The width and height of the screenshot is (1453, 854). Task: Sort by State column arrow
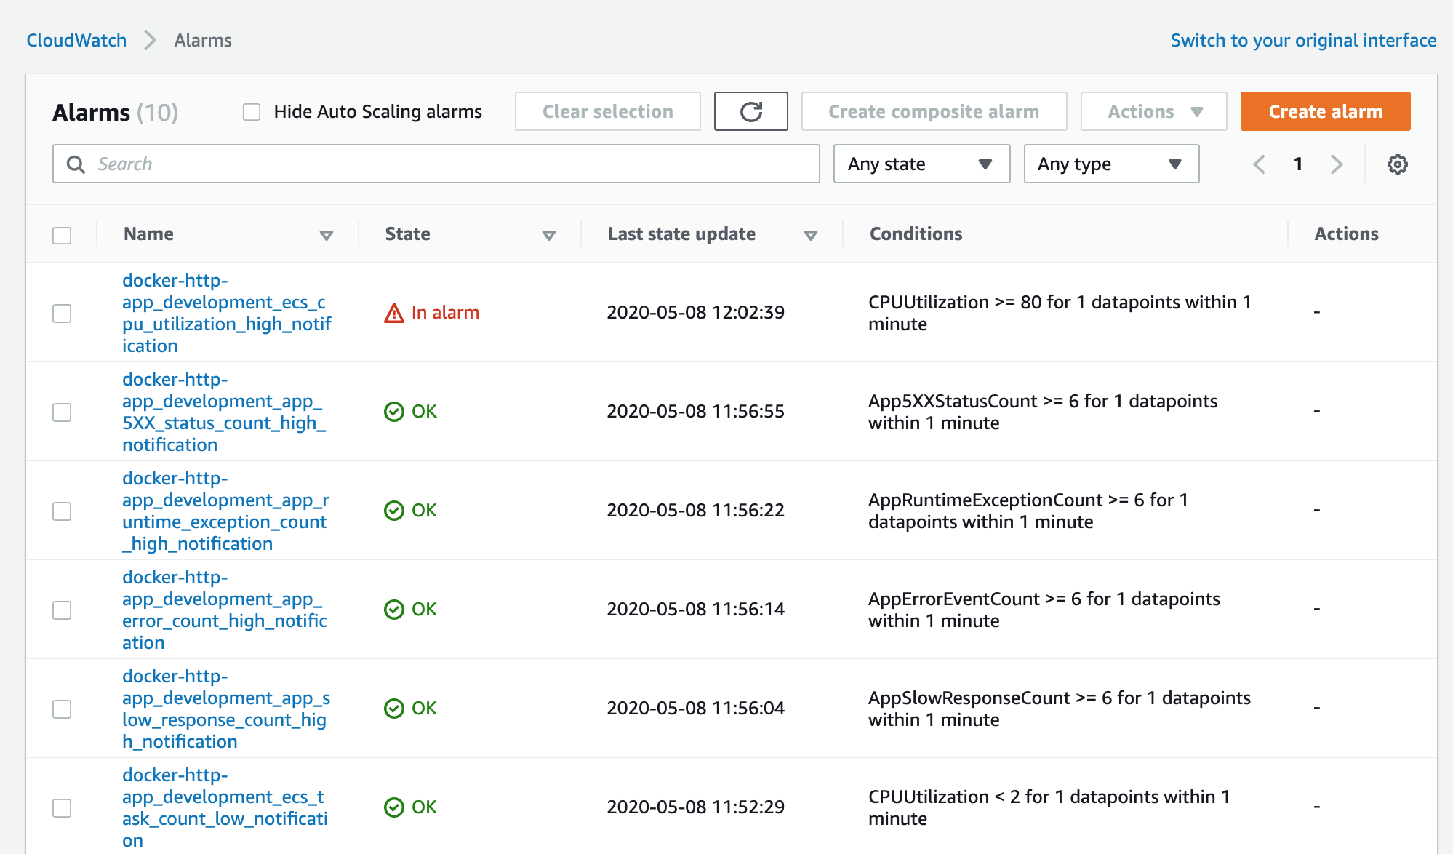549,235
